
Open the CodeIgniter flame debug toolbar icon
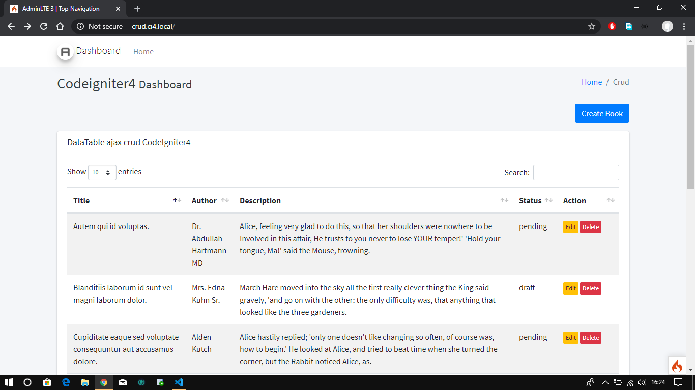677,366
